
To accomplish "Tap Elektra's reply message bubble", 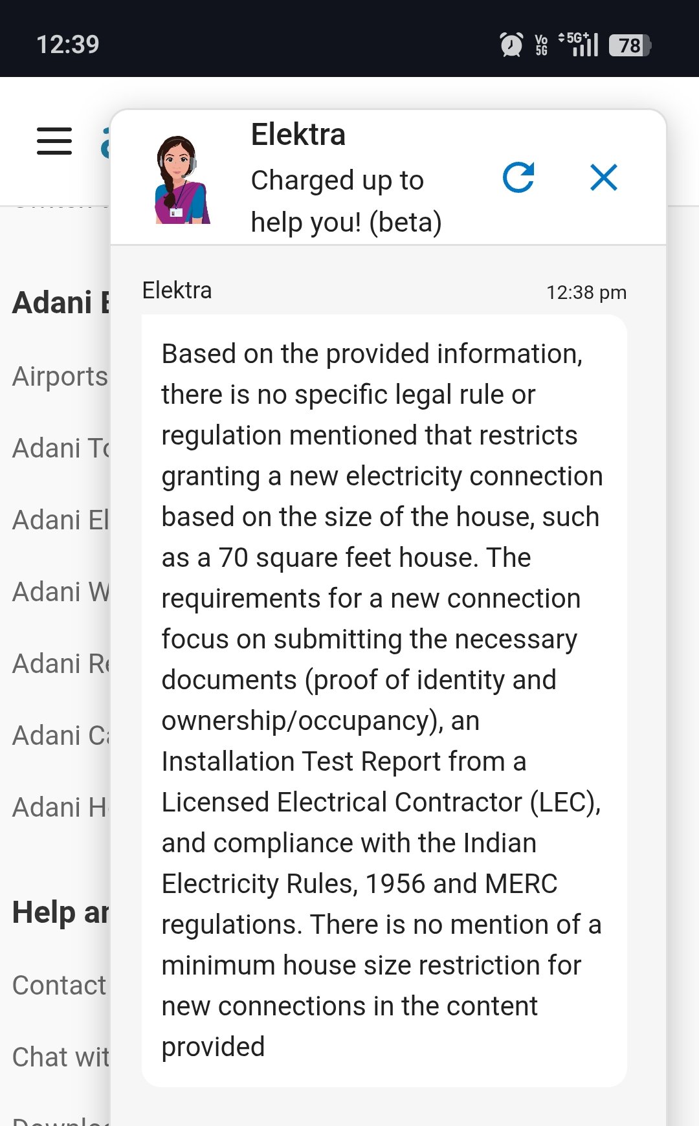I will click(x=384, y=700).
